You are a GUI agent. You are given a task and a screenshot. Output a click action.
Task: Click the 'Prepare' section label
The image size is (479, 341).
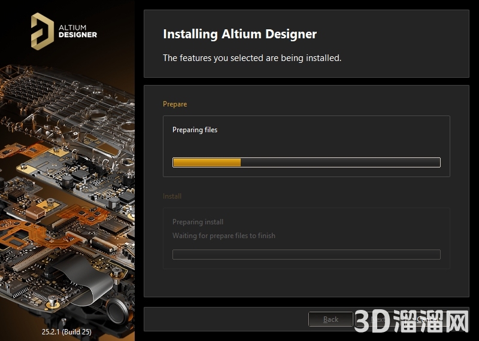175,104
